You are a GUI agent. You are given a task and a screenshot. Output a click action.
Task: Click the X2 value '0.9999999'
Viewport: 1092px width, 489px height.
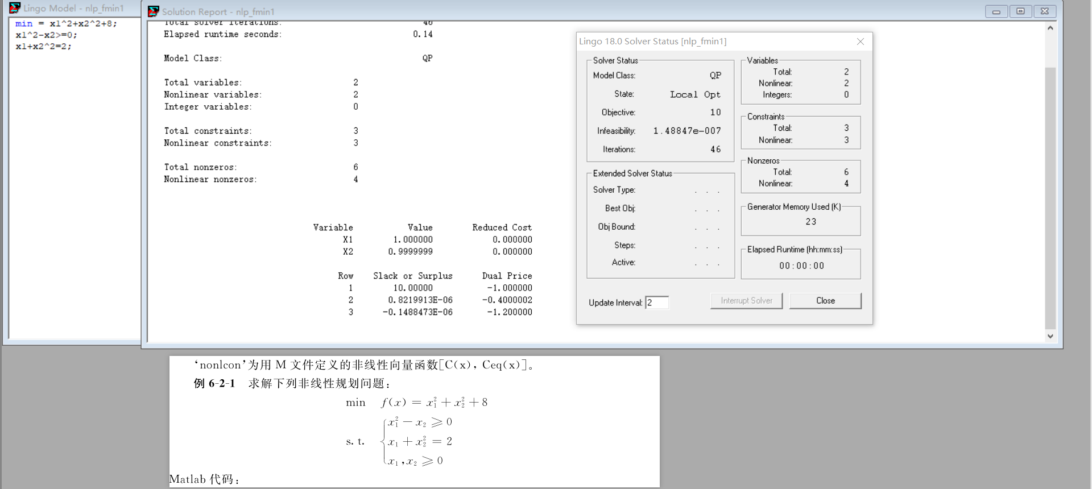tap(410, 251)
